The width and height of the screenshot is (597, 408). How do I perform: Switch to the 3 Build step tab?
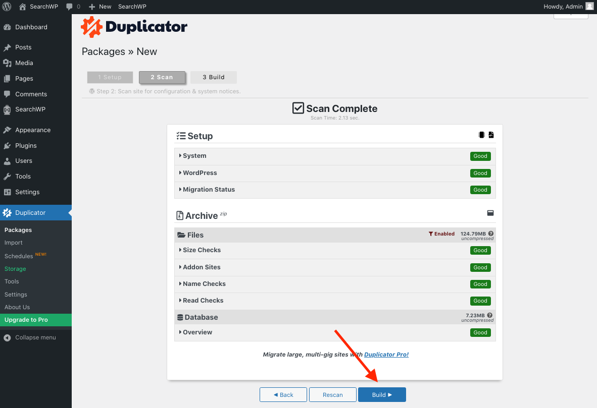pos(214,77)
